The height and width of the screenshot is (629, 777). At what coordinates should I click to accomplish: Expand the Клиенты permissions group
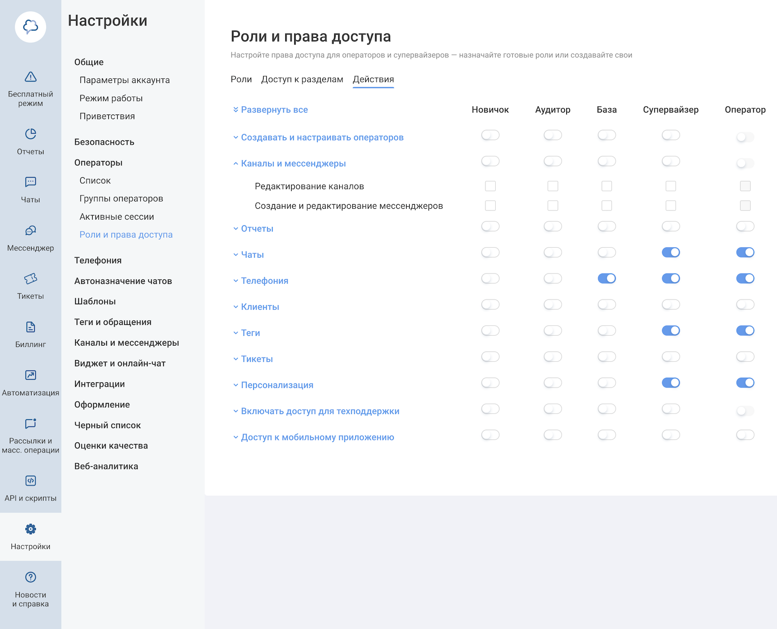point(260,307)
